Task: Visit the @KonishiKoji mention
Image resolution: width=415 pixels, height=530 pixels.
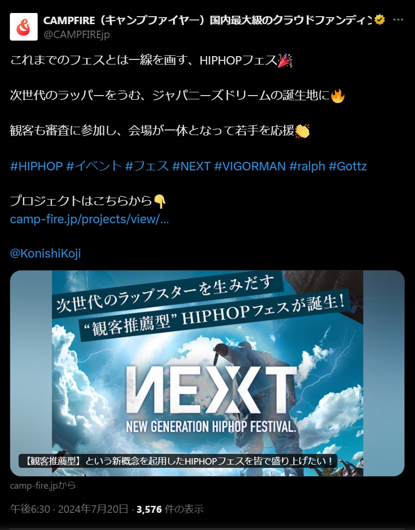Action: click(x=46, y=253)
